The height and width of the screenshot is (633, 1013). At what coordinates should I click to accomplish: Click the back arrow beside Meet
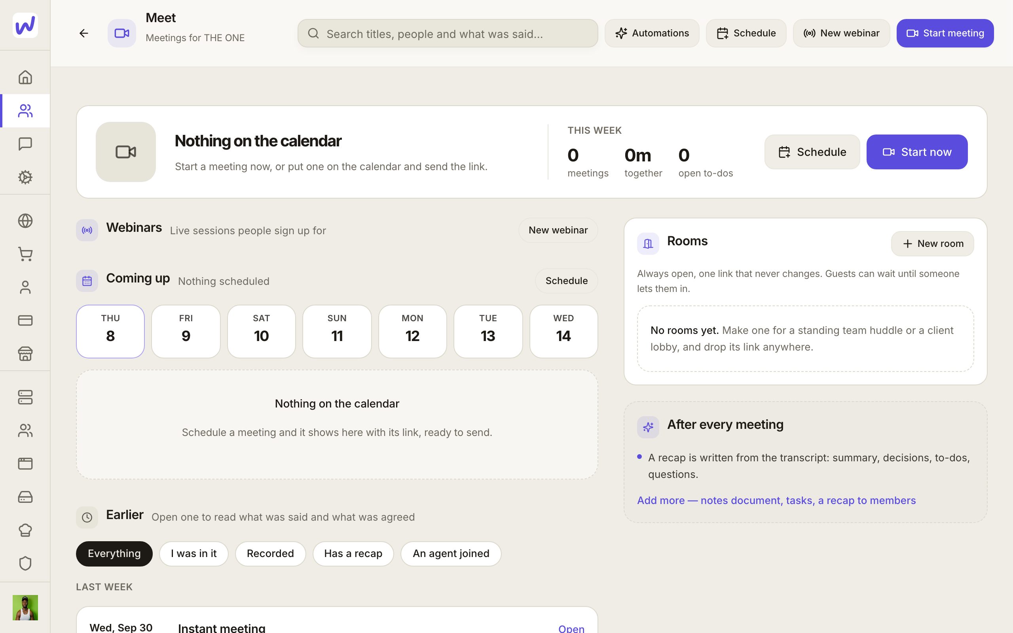(84, 33)
